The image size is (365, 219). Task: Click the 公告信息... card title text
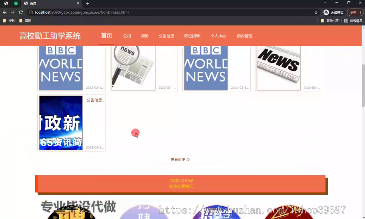point(95,100)
